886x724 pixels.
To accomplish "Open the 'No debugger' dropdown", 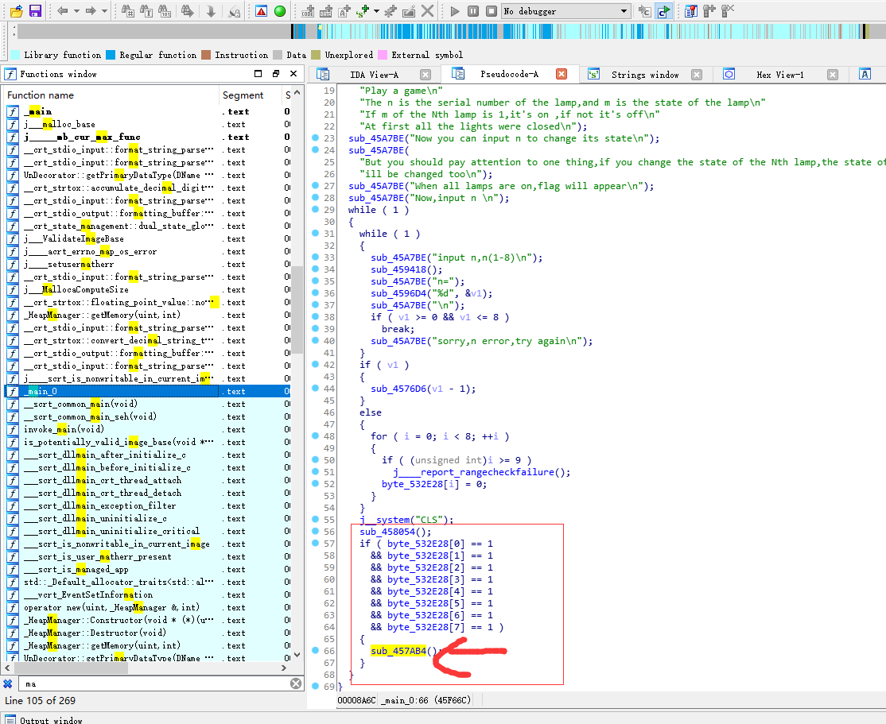I will (566, 11).
